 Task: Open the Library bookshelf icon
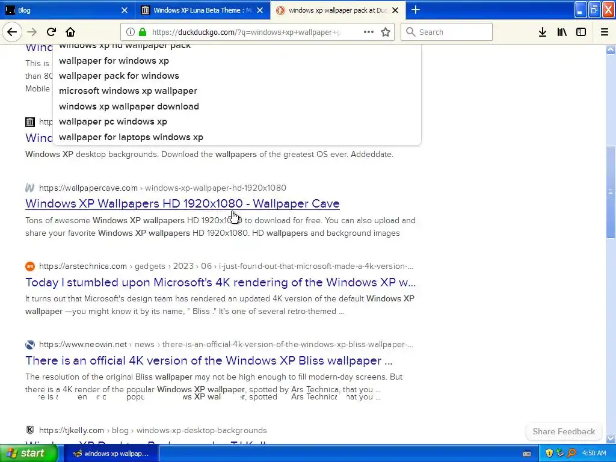click(562, 32)
